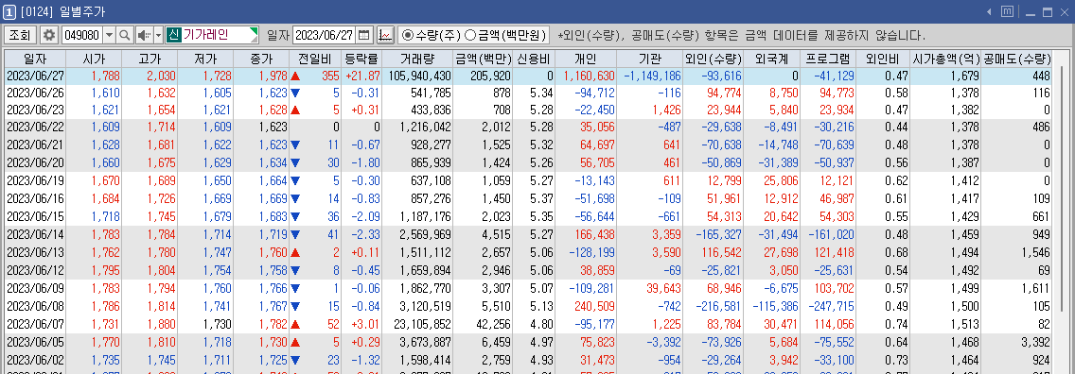Click individual value 1,160,630

tap(589, 76)
